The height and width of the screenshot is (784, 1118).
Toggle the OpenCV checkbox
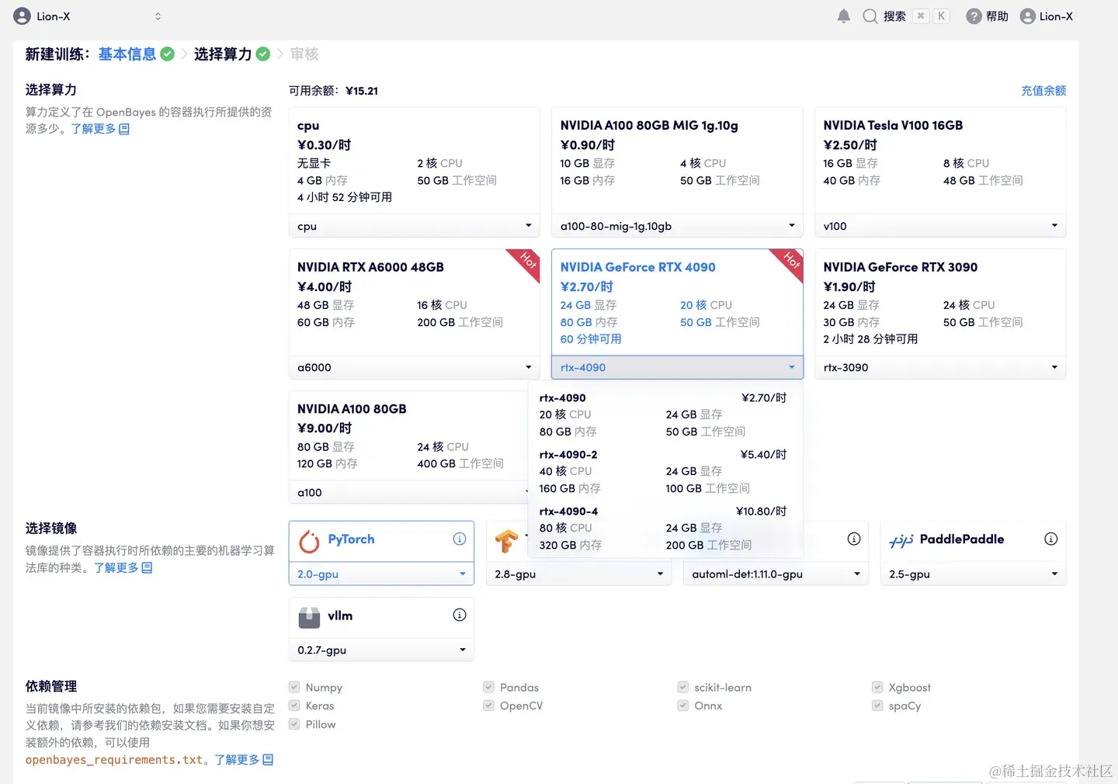coord(488,706)
